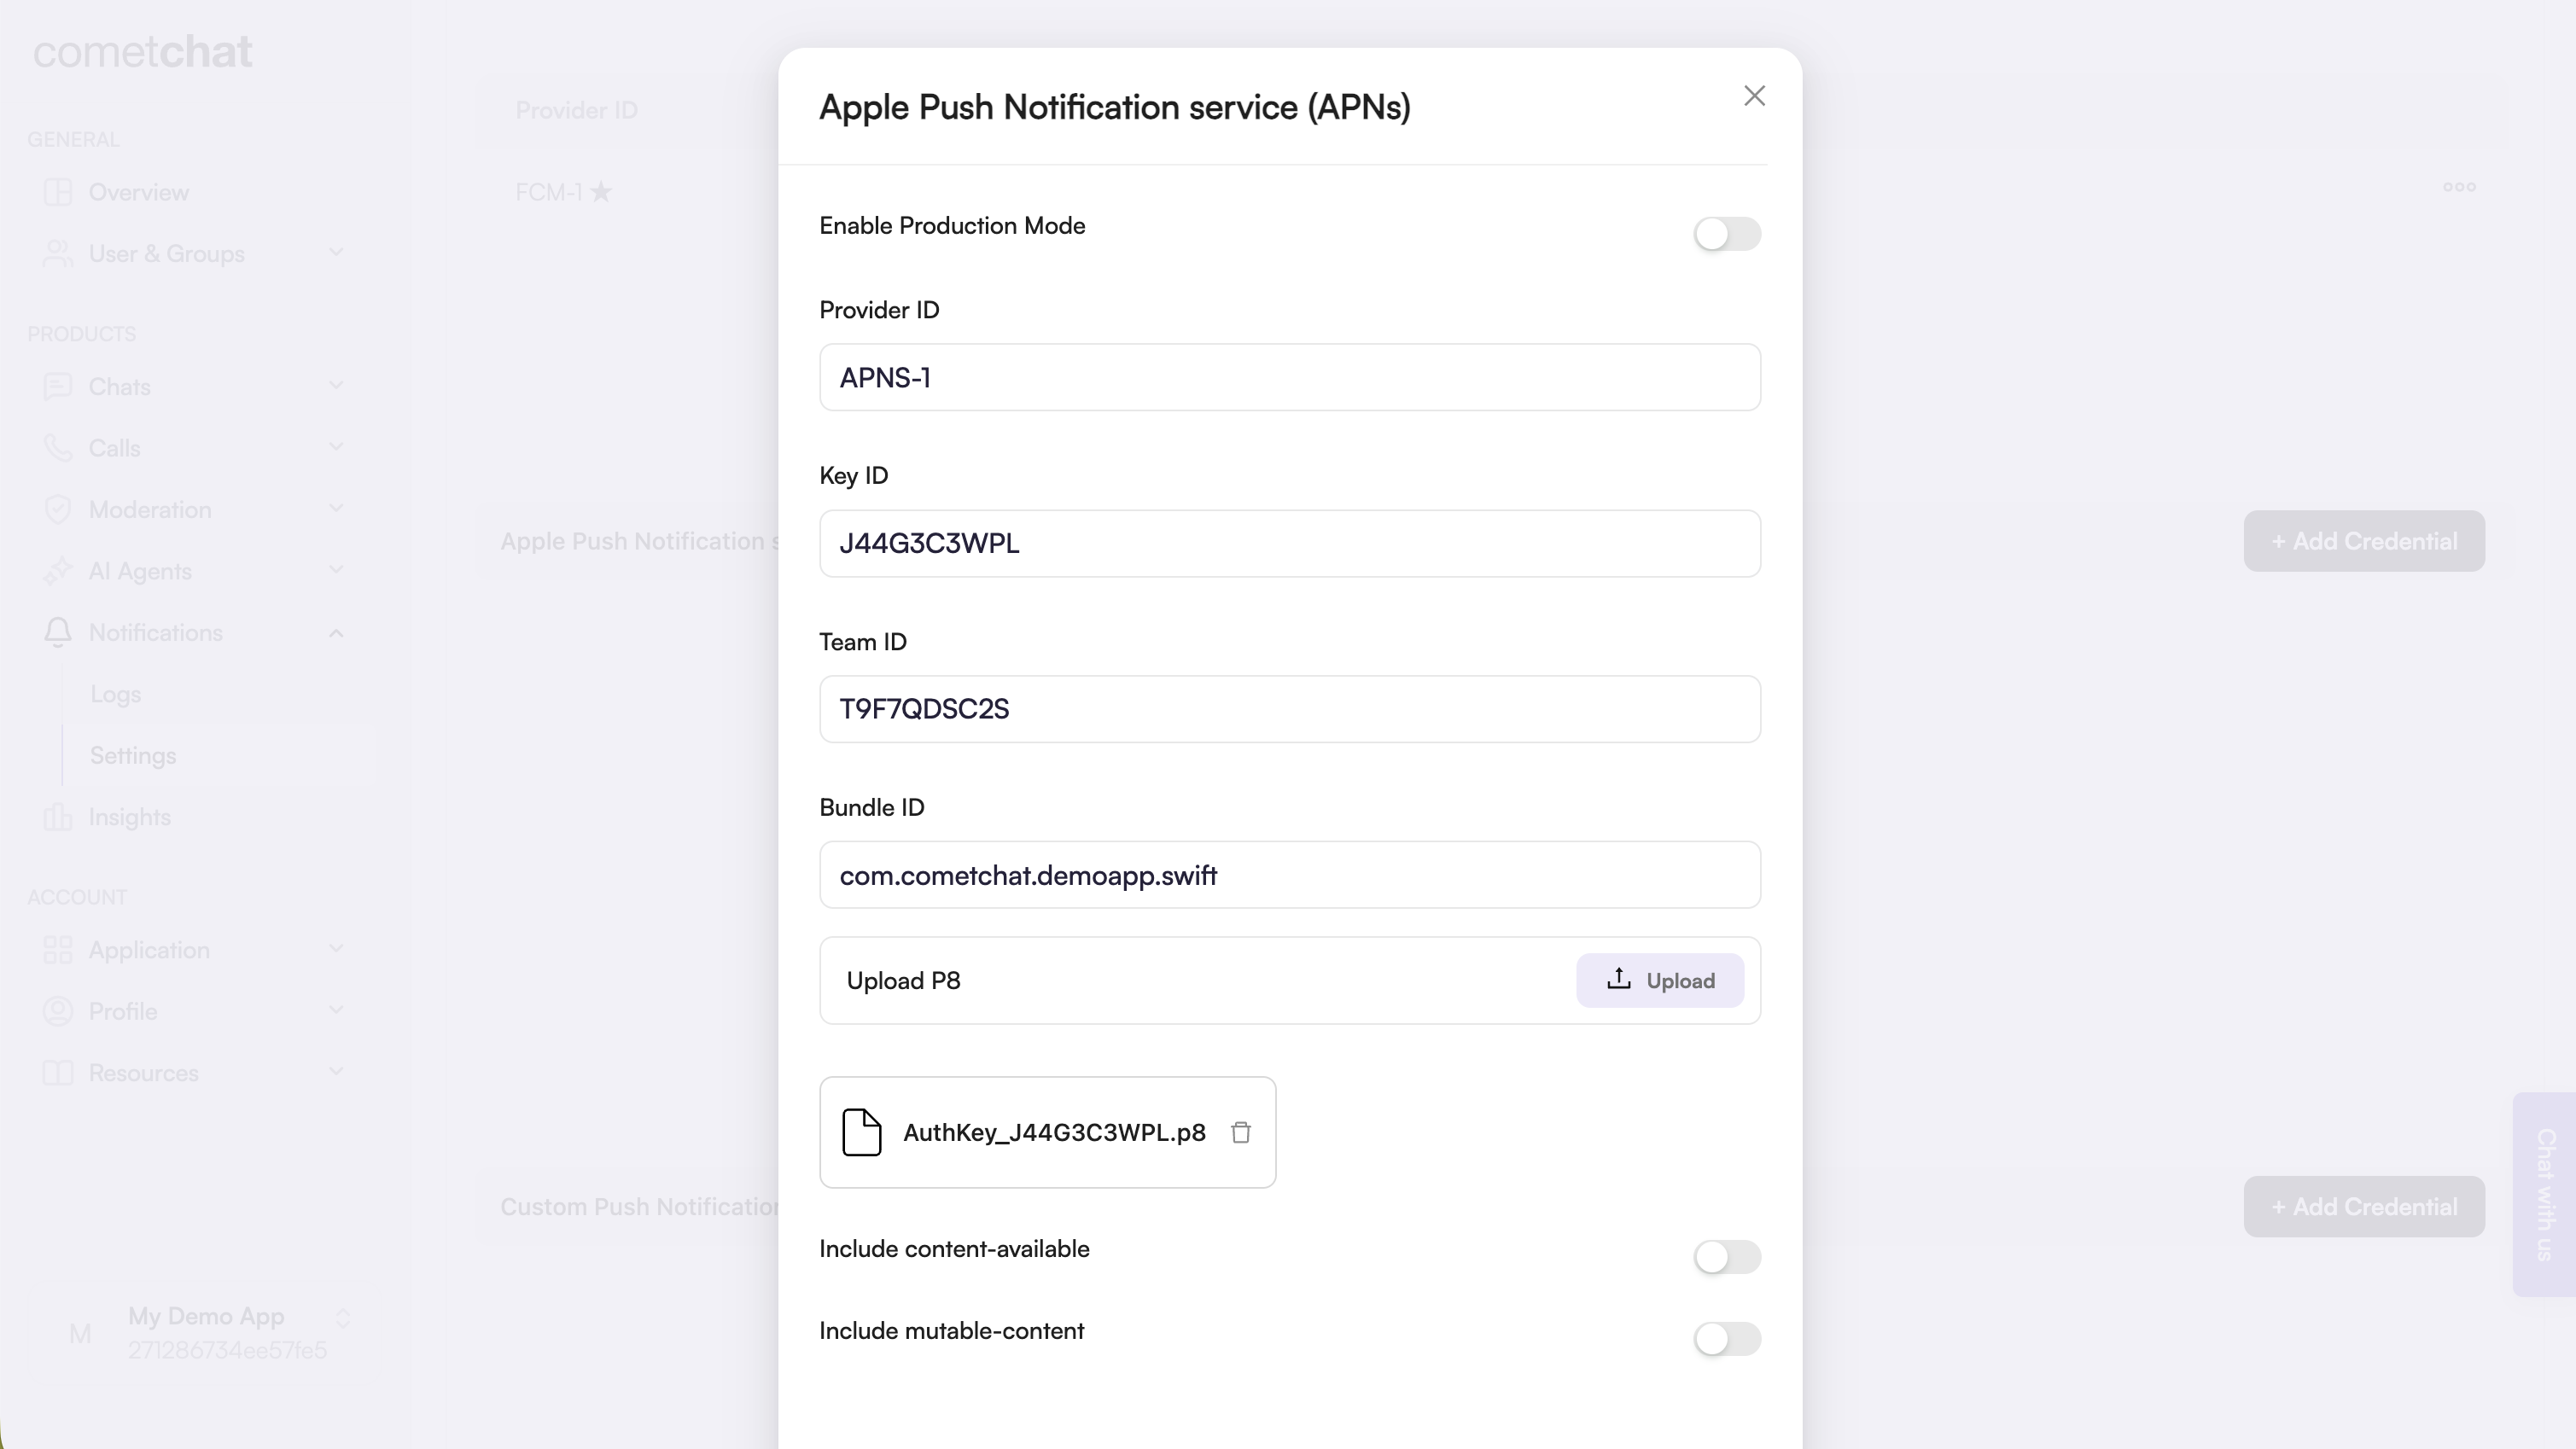This screenshot has height=1449, width=2576.
Task: Click the Notifications bell icon
Action: pyautogui.click(x=58, y=632)
